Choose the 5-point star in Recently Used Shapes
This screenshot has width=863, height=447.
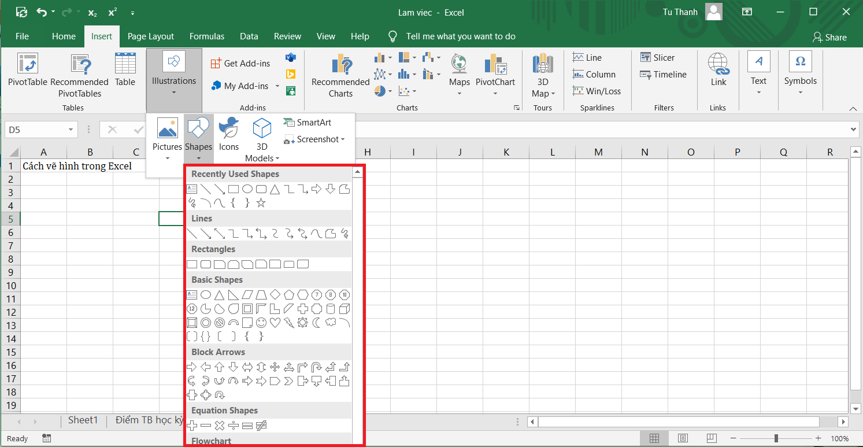pyautogui.click(x=261, y=203)
